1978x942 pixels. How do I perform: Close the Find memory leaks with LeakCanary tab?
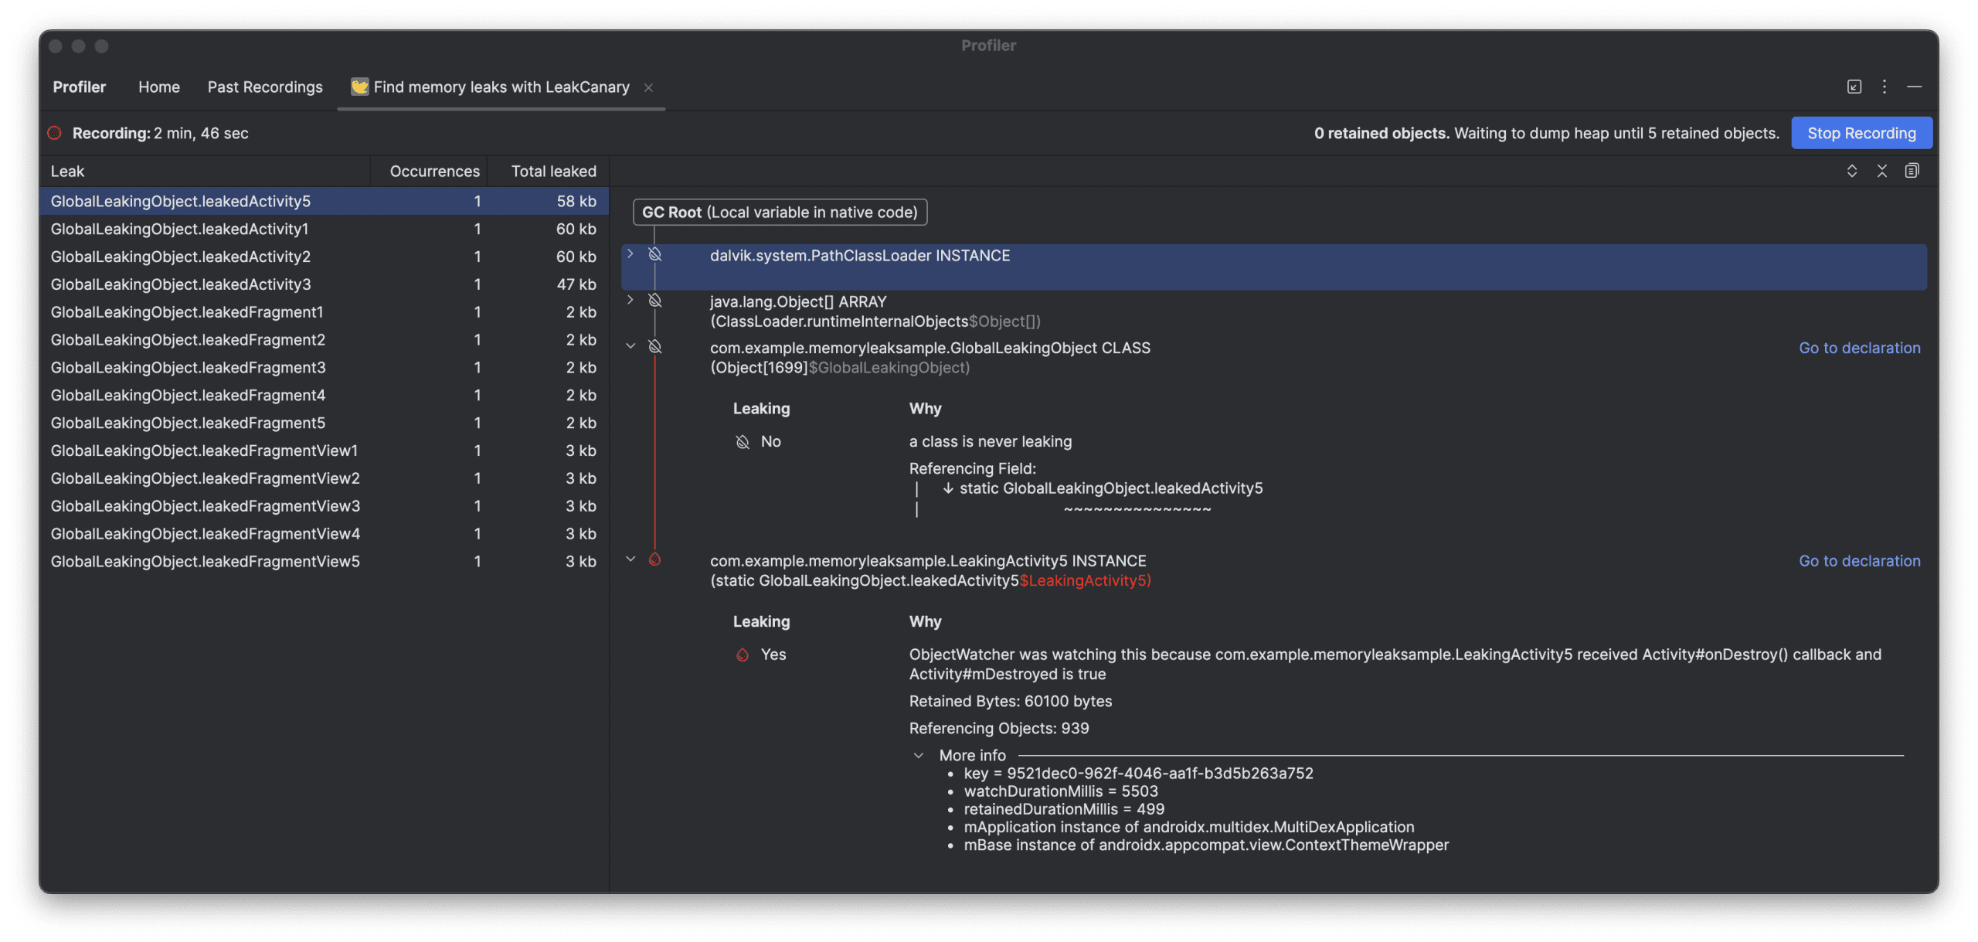click(648, 87)
